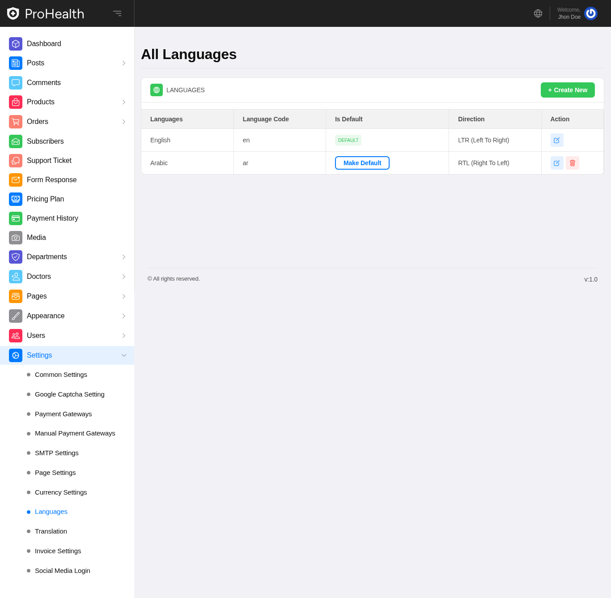Select Currency Settings in sidebar
611x598 pixels.
[61, 492]
